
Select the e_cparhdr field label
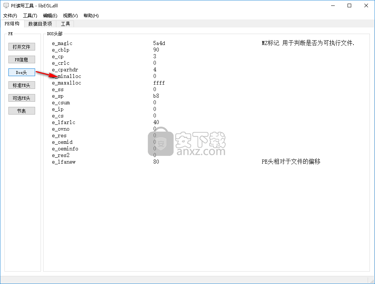[65, 70]
